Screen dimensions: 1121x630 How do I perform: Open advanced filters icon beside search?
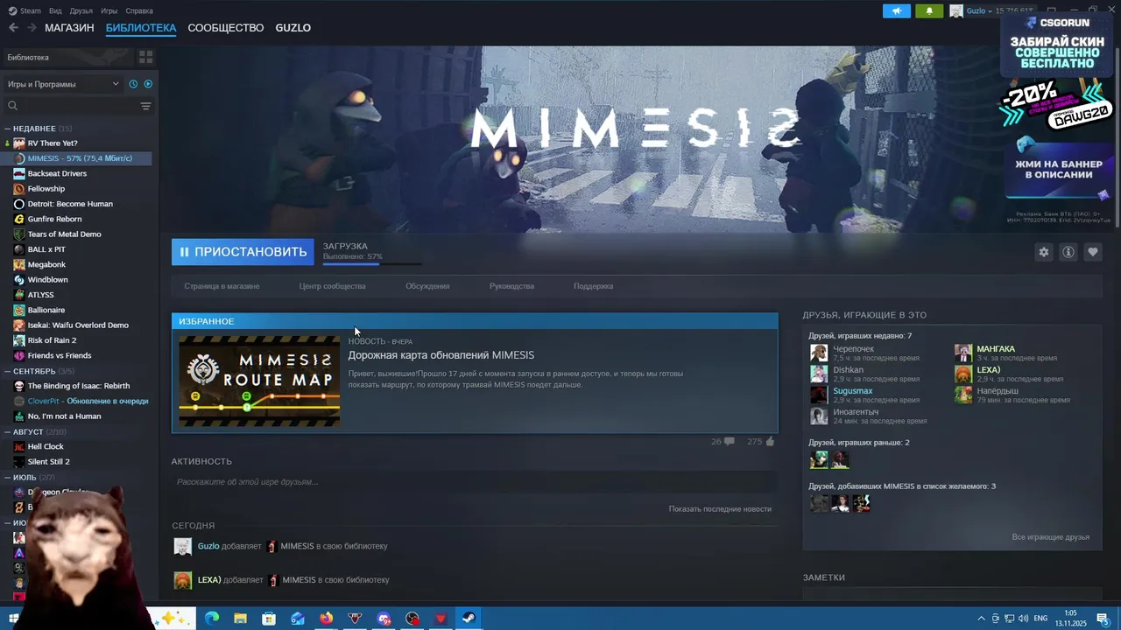(145, 106)
